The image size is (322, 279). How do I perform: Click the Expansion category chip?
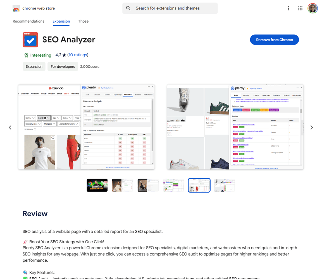pos(34,66)
